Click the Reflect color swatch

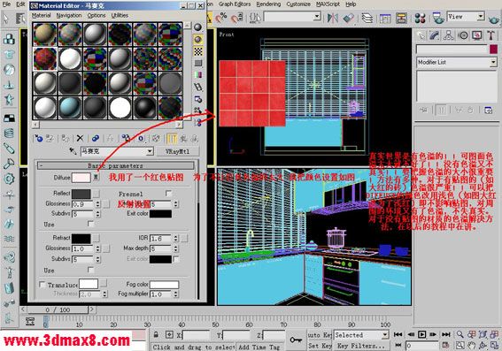pos(81,194)
